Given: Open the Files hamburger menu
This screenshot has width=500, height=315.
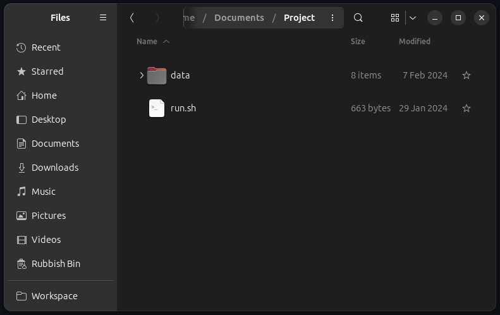Looking at the screenshot, I should pos(103,18).
